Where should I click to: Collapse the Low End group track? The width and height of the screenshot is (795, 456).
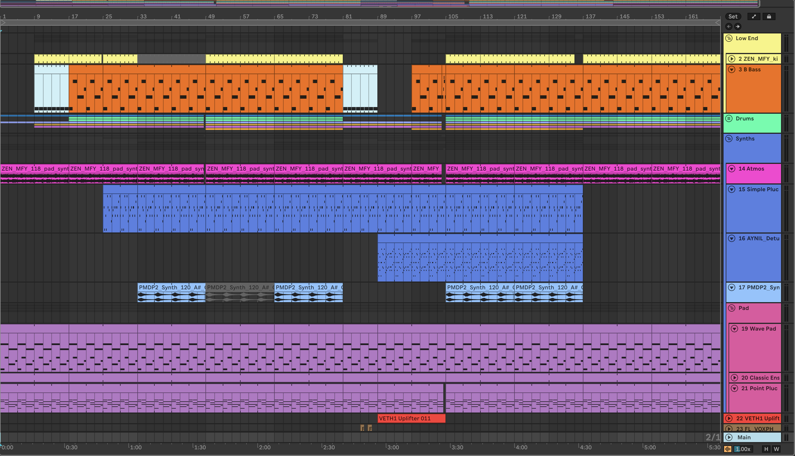pyautogui.click(x=729, y=38)
